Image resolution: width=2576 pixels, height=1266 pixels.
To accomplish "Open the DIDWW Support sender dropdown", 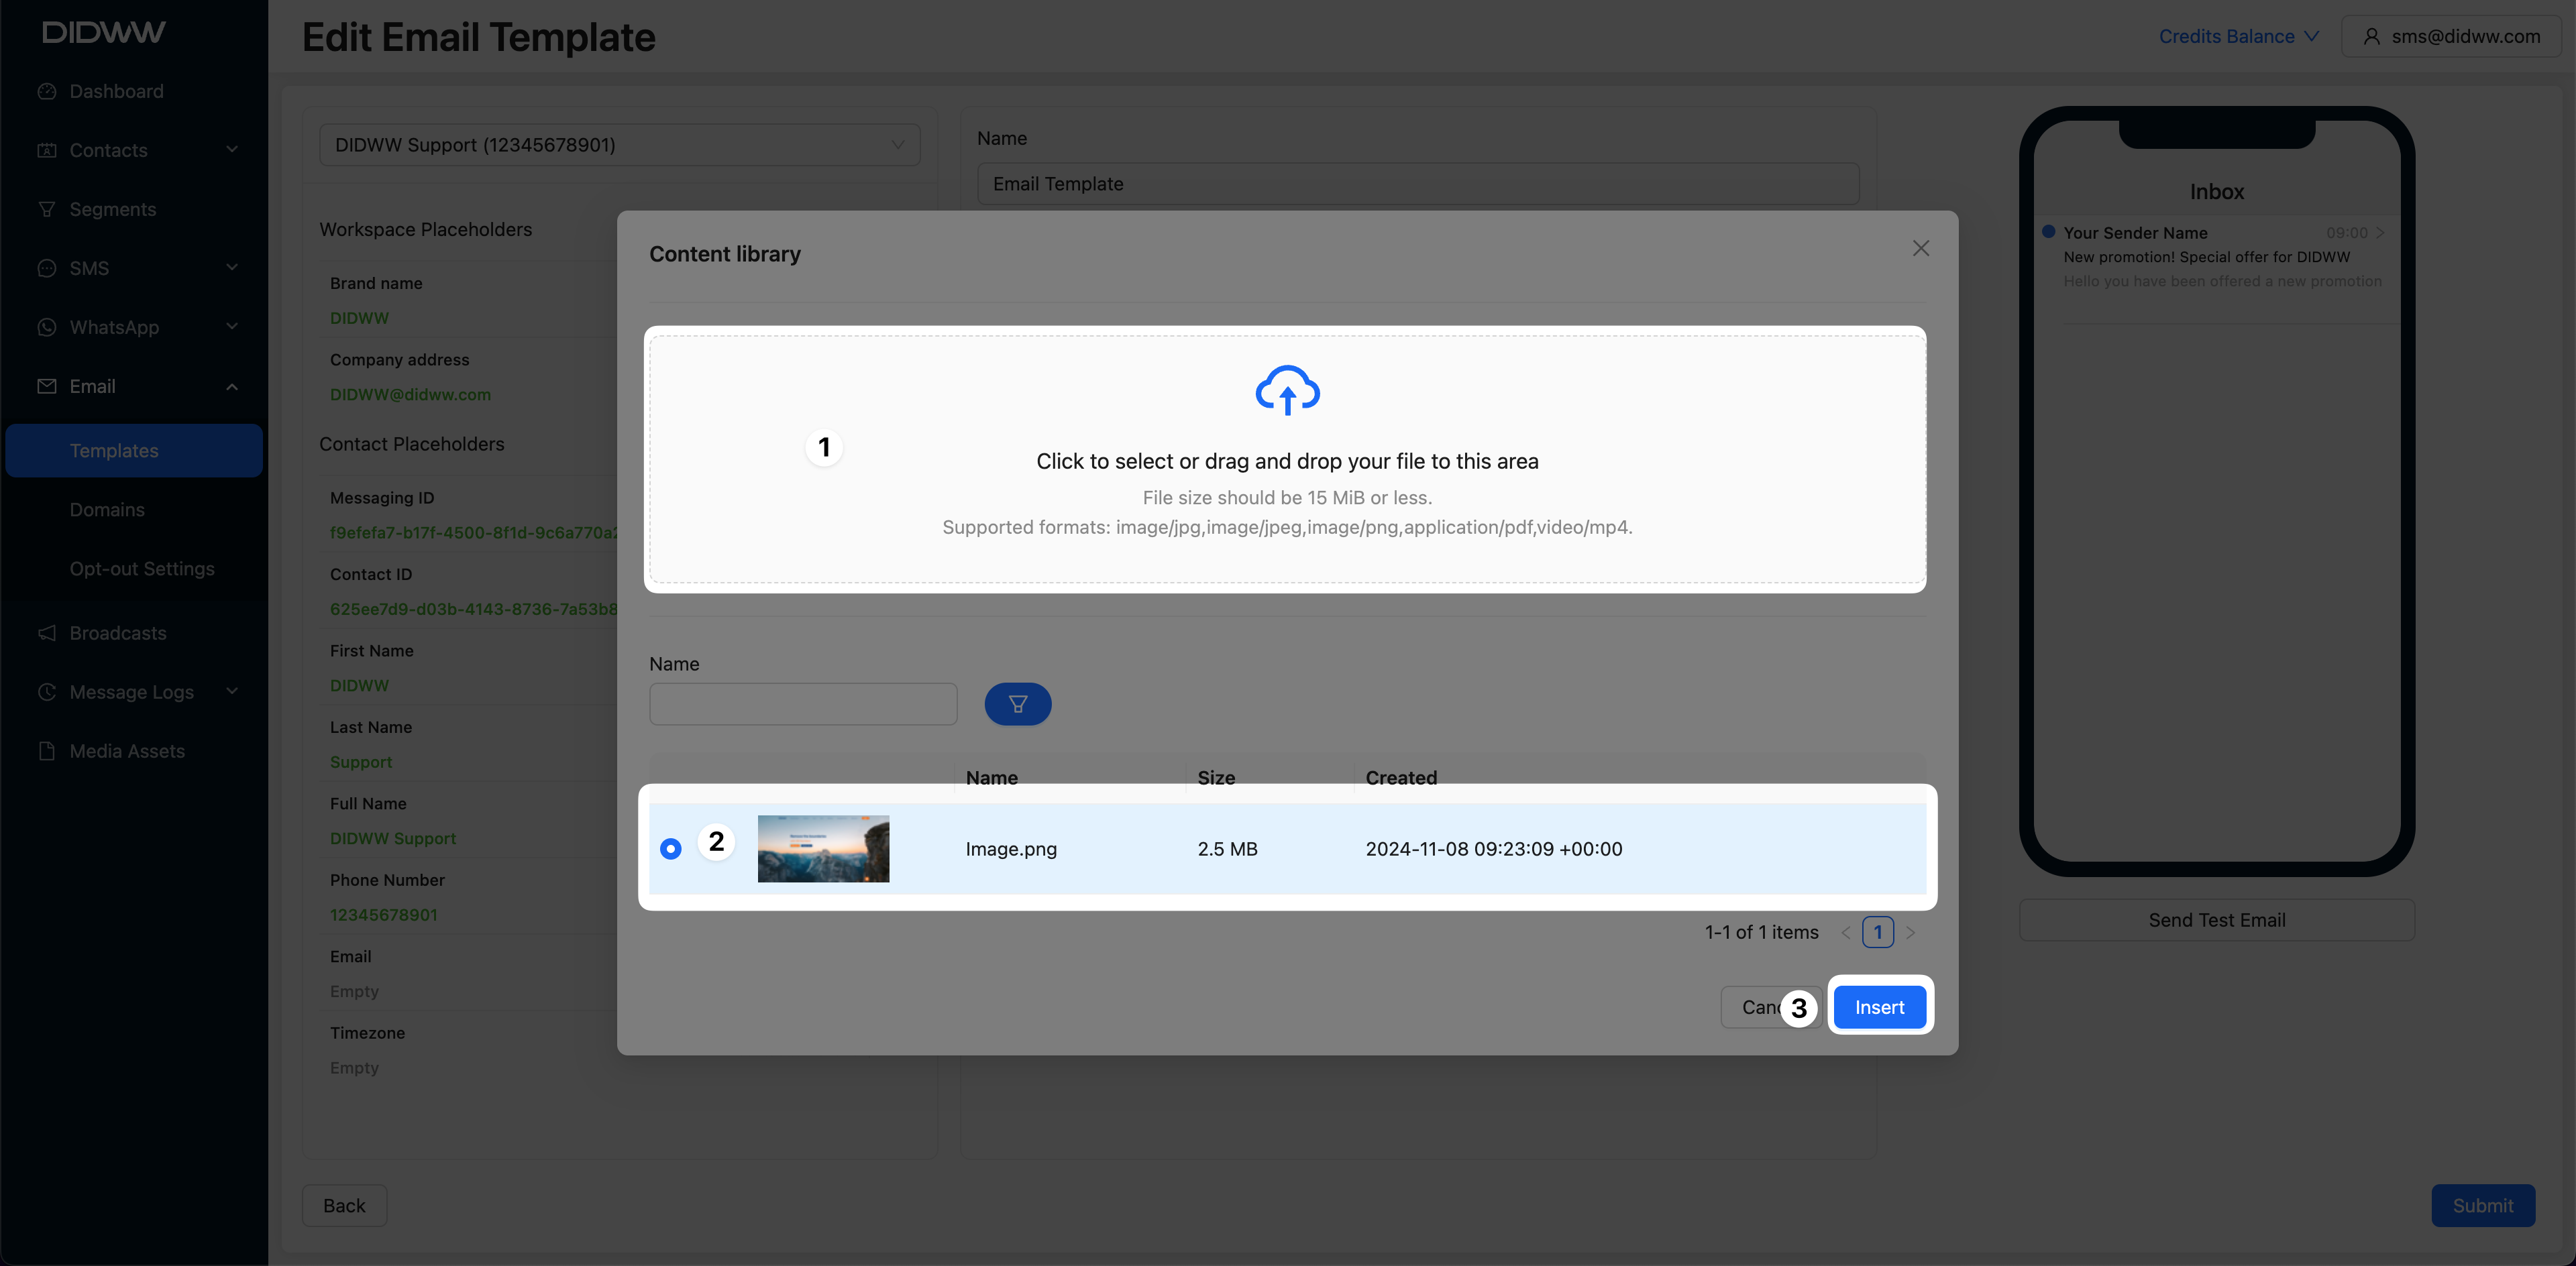I will tap(619, 145).
